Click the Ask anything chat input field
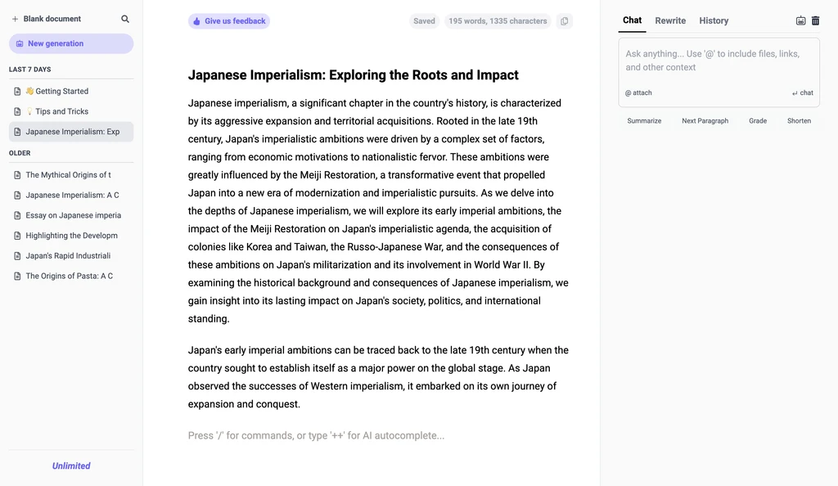 (718, 61)
